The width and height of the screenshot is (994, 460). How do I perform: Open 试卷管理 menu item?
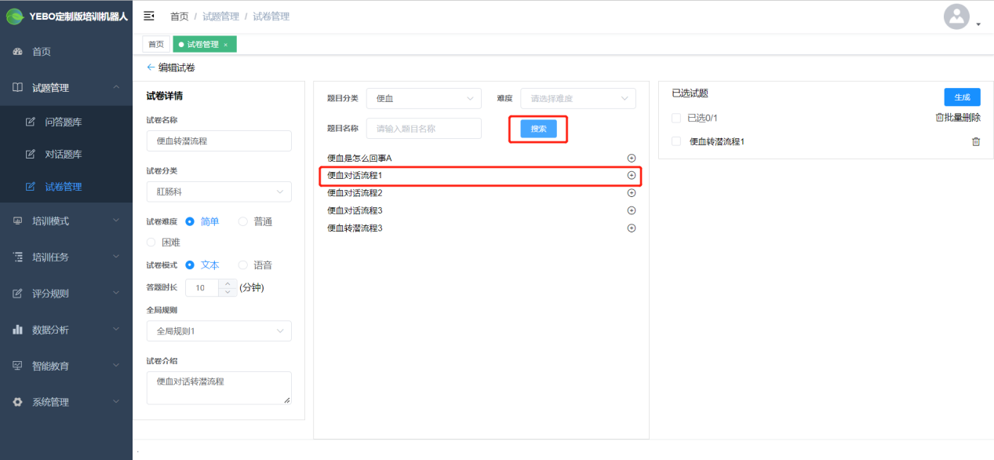(x=66, y=187)
